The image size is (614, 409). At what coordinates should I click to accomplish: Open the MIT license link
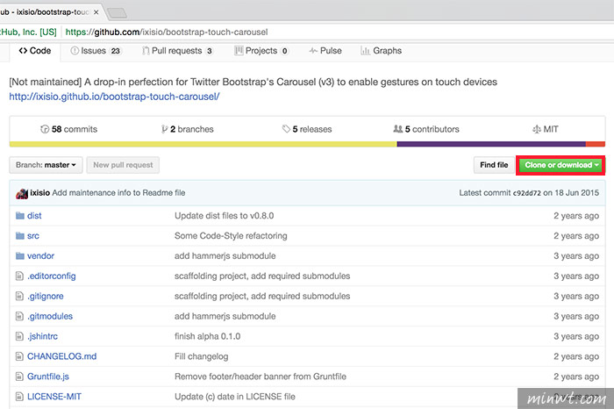click(x=545, y=129)
